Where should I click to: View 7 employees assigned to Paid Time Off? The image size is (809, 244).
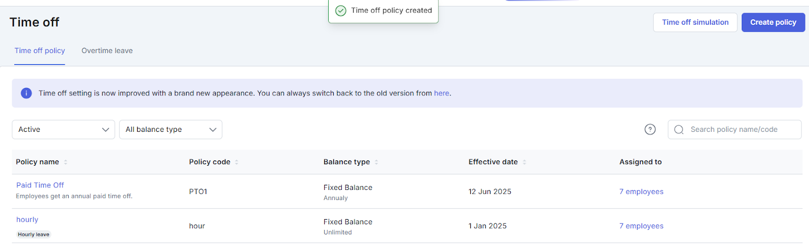point(641,191)
